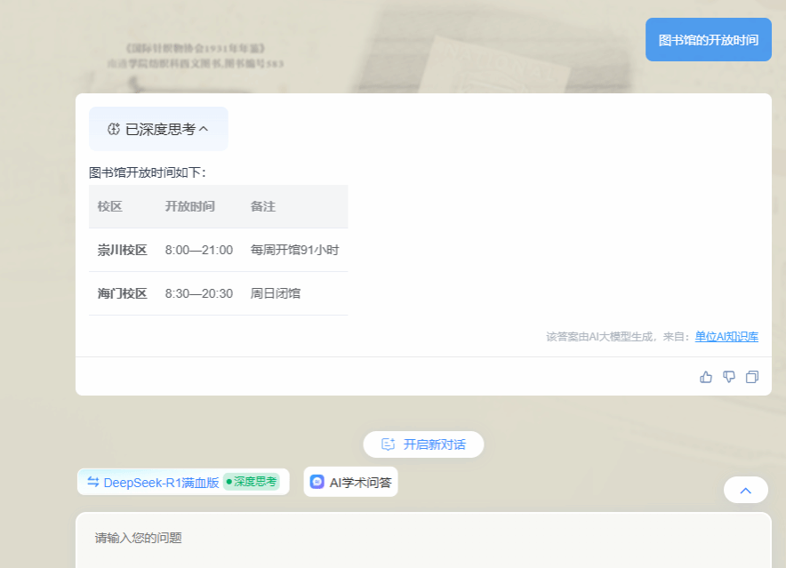Image resolution: width=786 pixels, height=568 pixels.
Task: Open the DeepSeek-R1满血版 model switcher
Action: 161,483
